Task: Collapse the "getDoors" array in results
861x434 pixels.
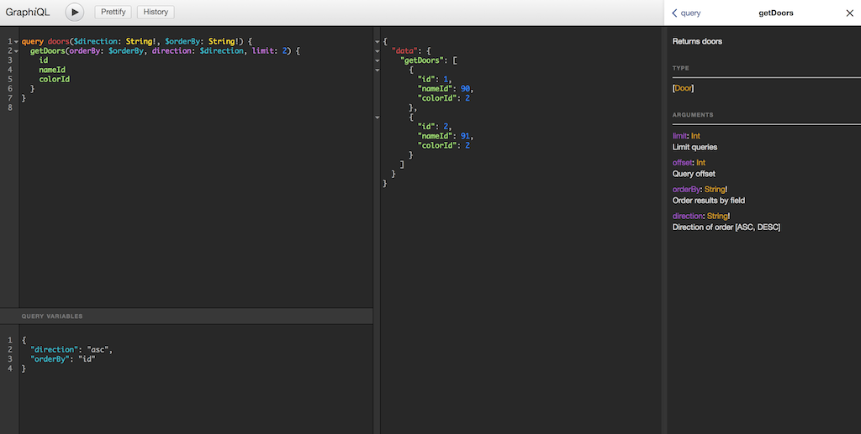Action: (377, 60)
